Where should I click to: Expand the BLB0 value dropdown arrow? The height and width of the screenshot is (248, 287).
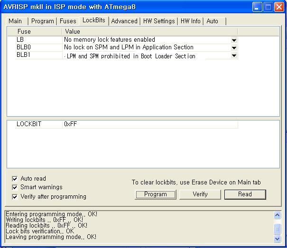click(234, 48)
